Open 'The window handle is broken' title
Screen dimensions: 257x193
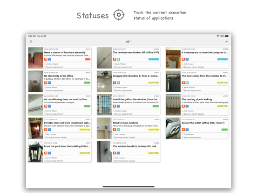135,146
